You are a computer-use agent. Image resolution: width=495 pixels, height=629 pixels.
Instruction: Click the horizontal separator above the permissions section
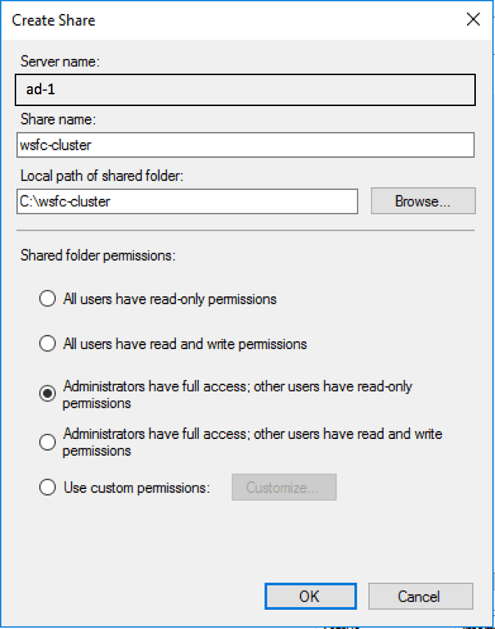pyautogui.click(x=246, y=231)
